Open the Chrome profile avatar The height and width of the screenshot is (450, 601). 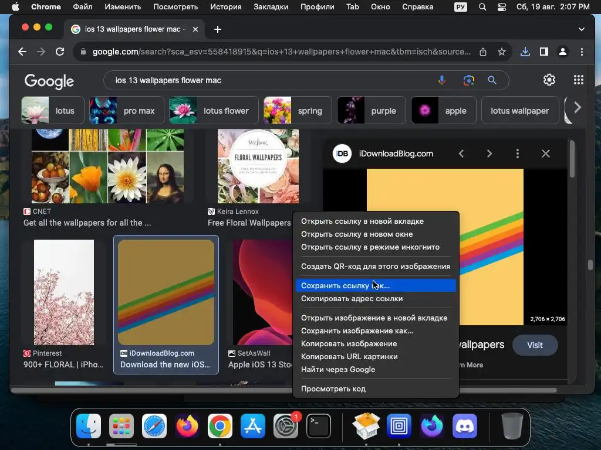(563, 52)
